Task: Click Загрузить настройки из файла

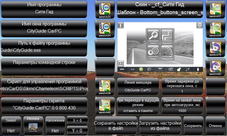Action: [160, 126]
